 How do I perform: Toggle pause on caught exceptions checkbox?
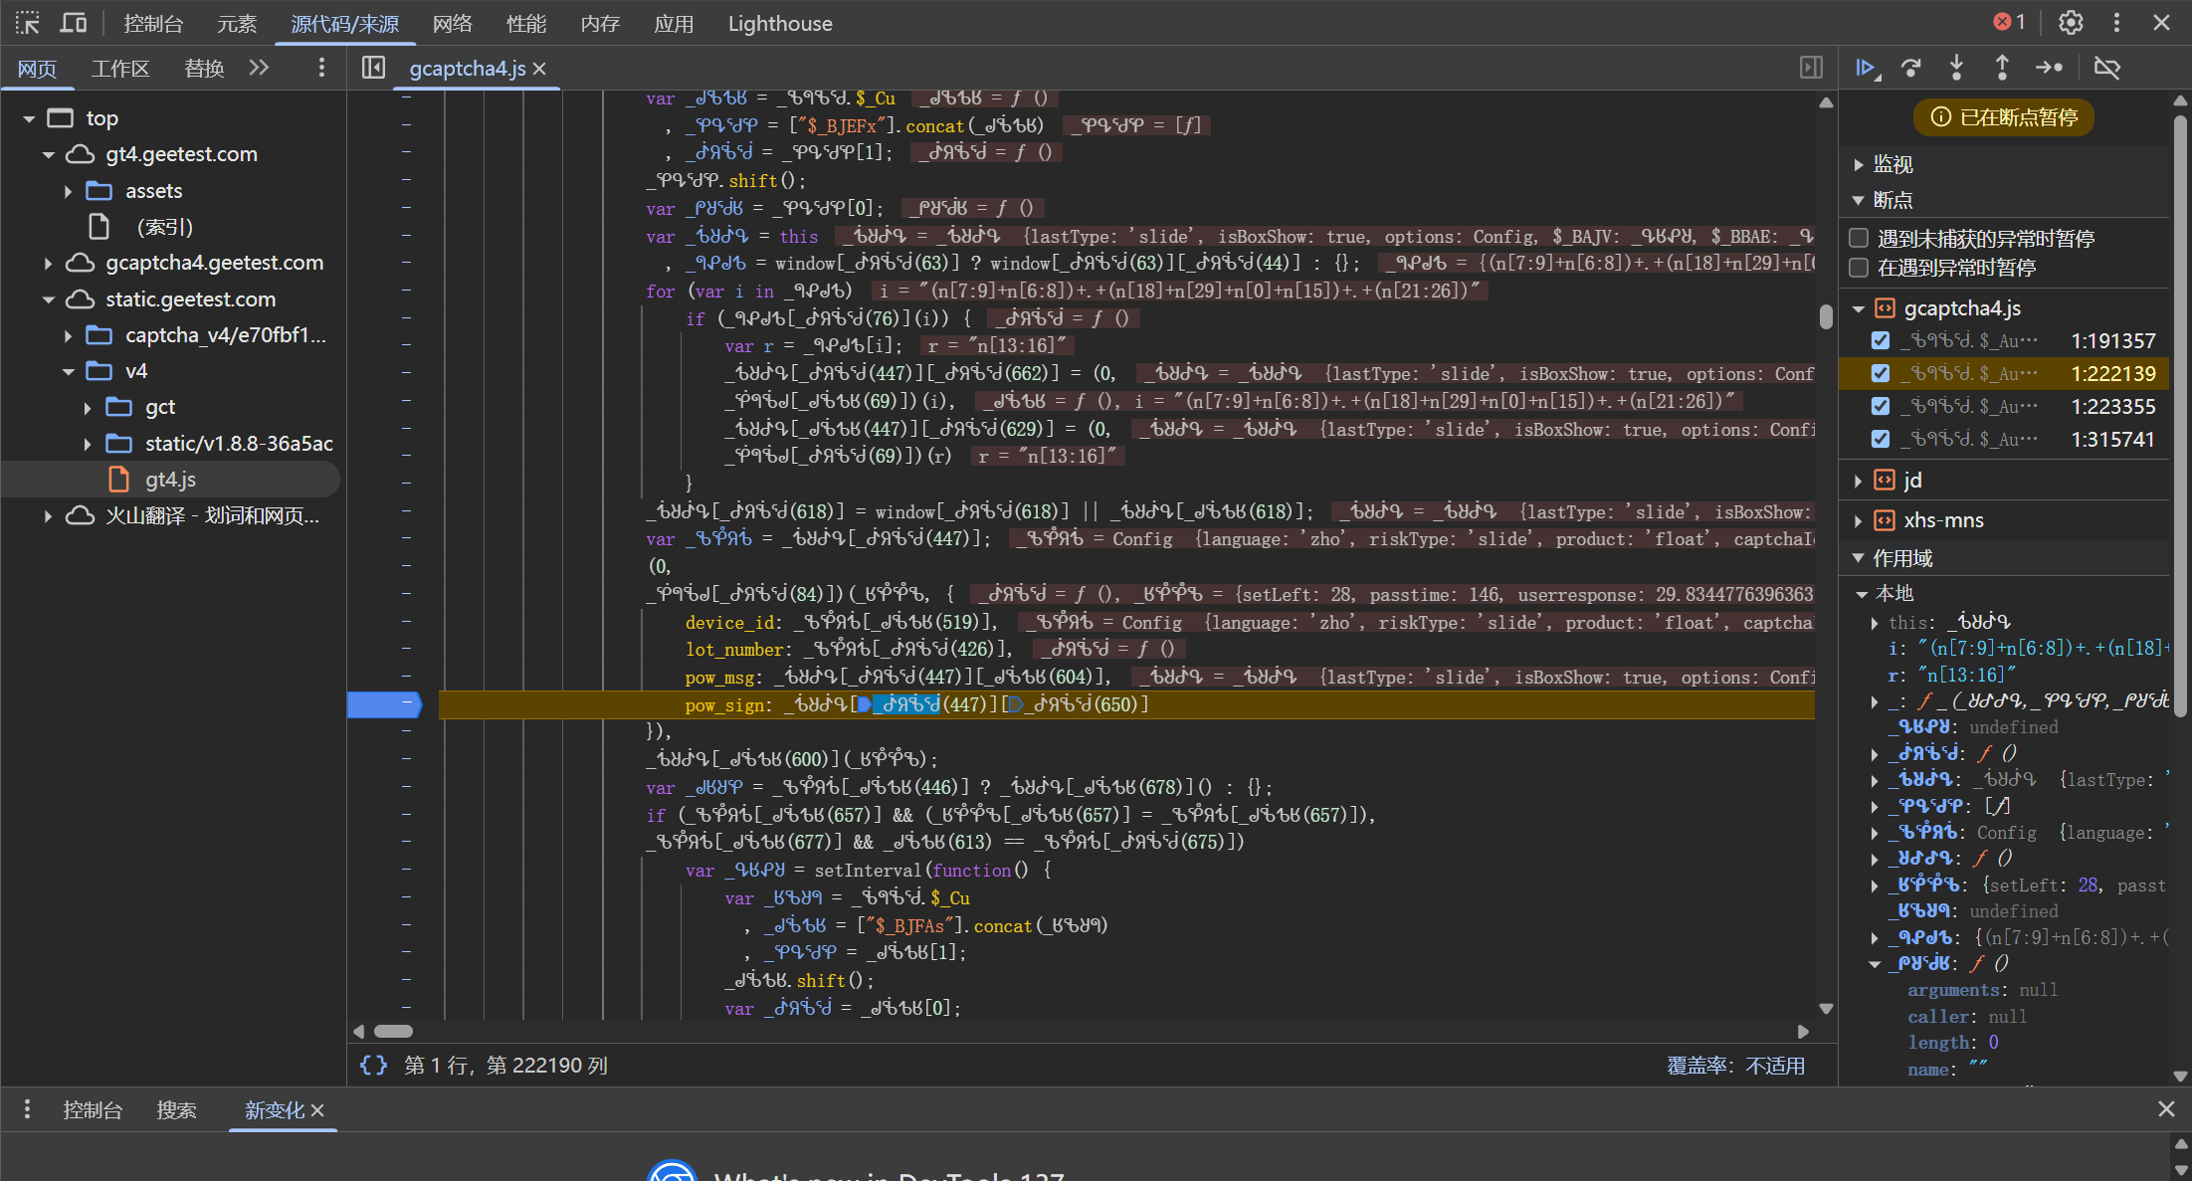click(x=1859, y=268)
